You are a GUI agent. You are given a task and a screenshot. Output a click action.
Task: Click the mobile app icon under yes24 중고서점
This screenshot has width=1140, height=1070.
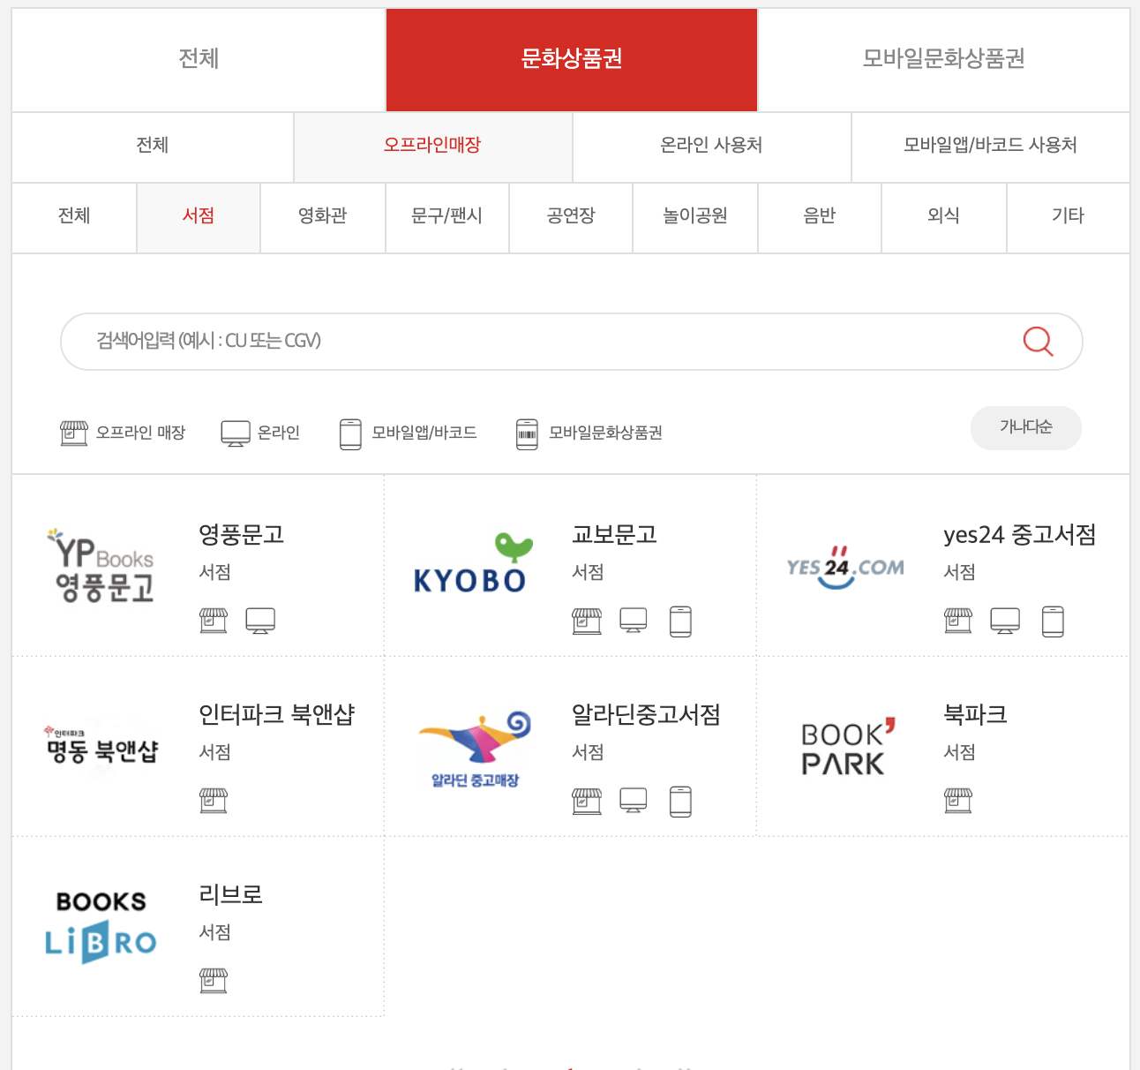1053,621
